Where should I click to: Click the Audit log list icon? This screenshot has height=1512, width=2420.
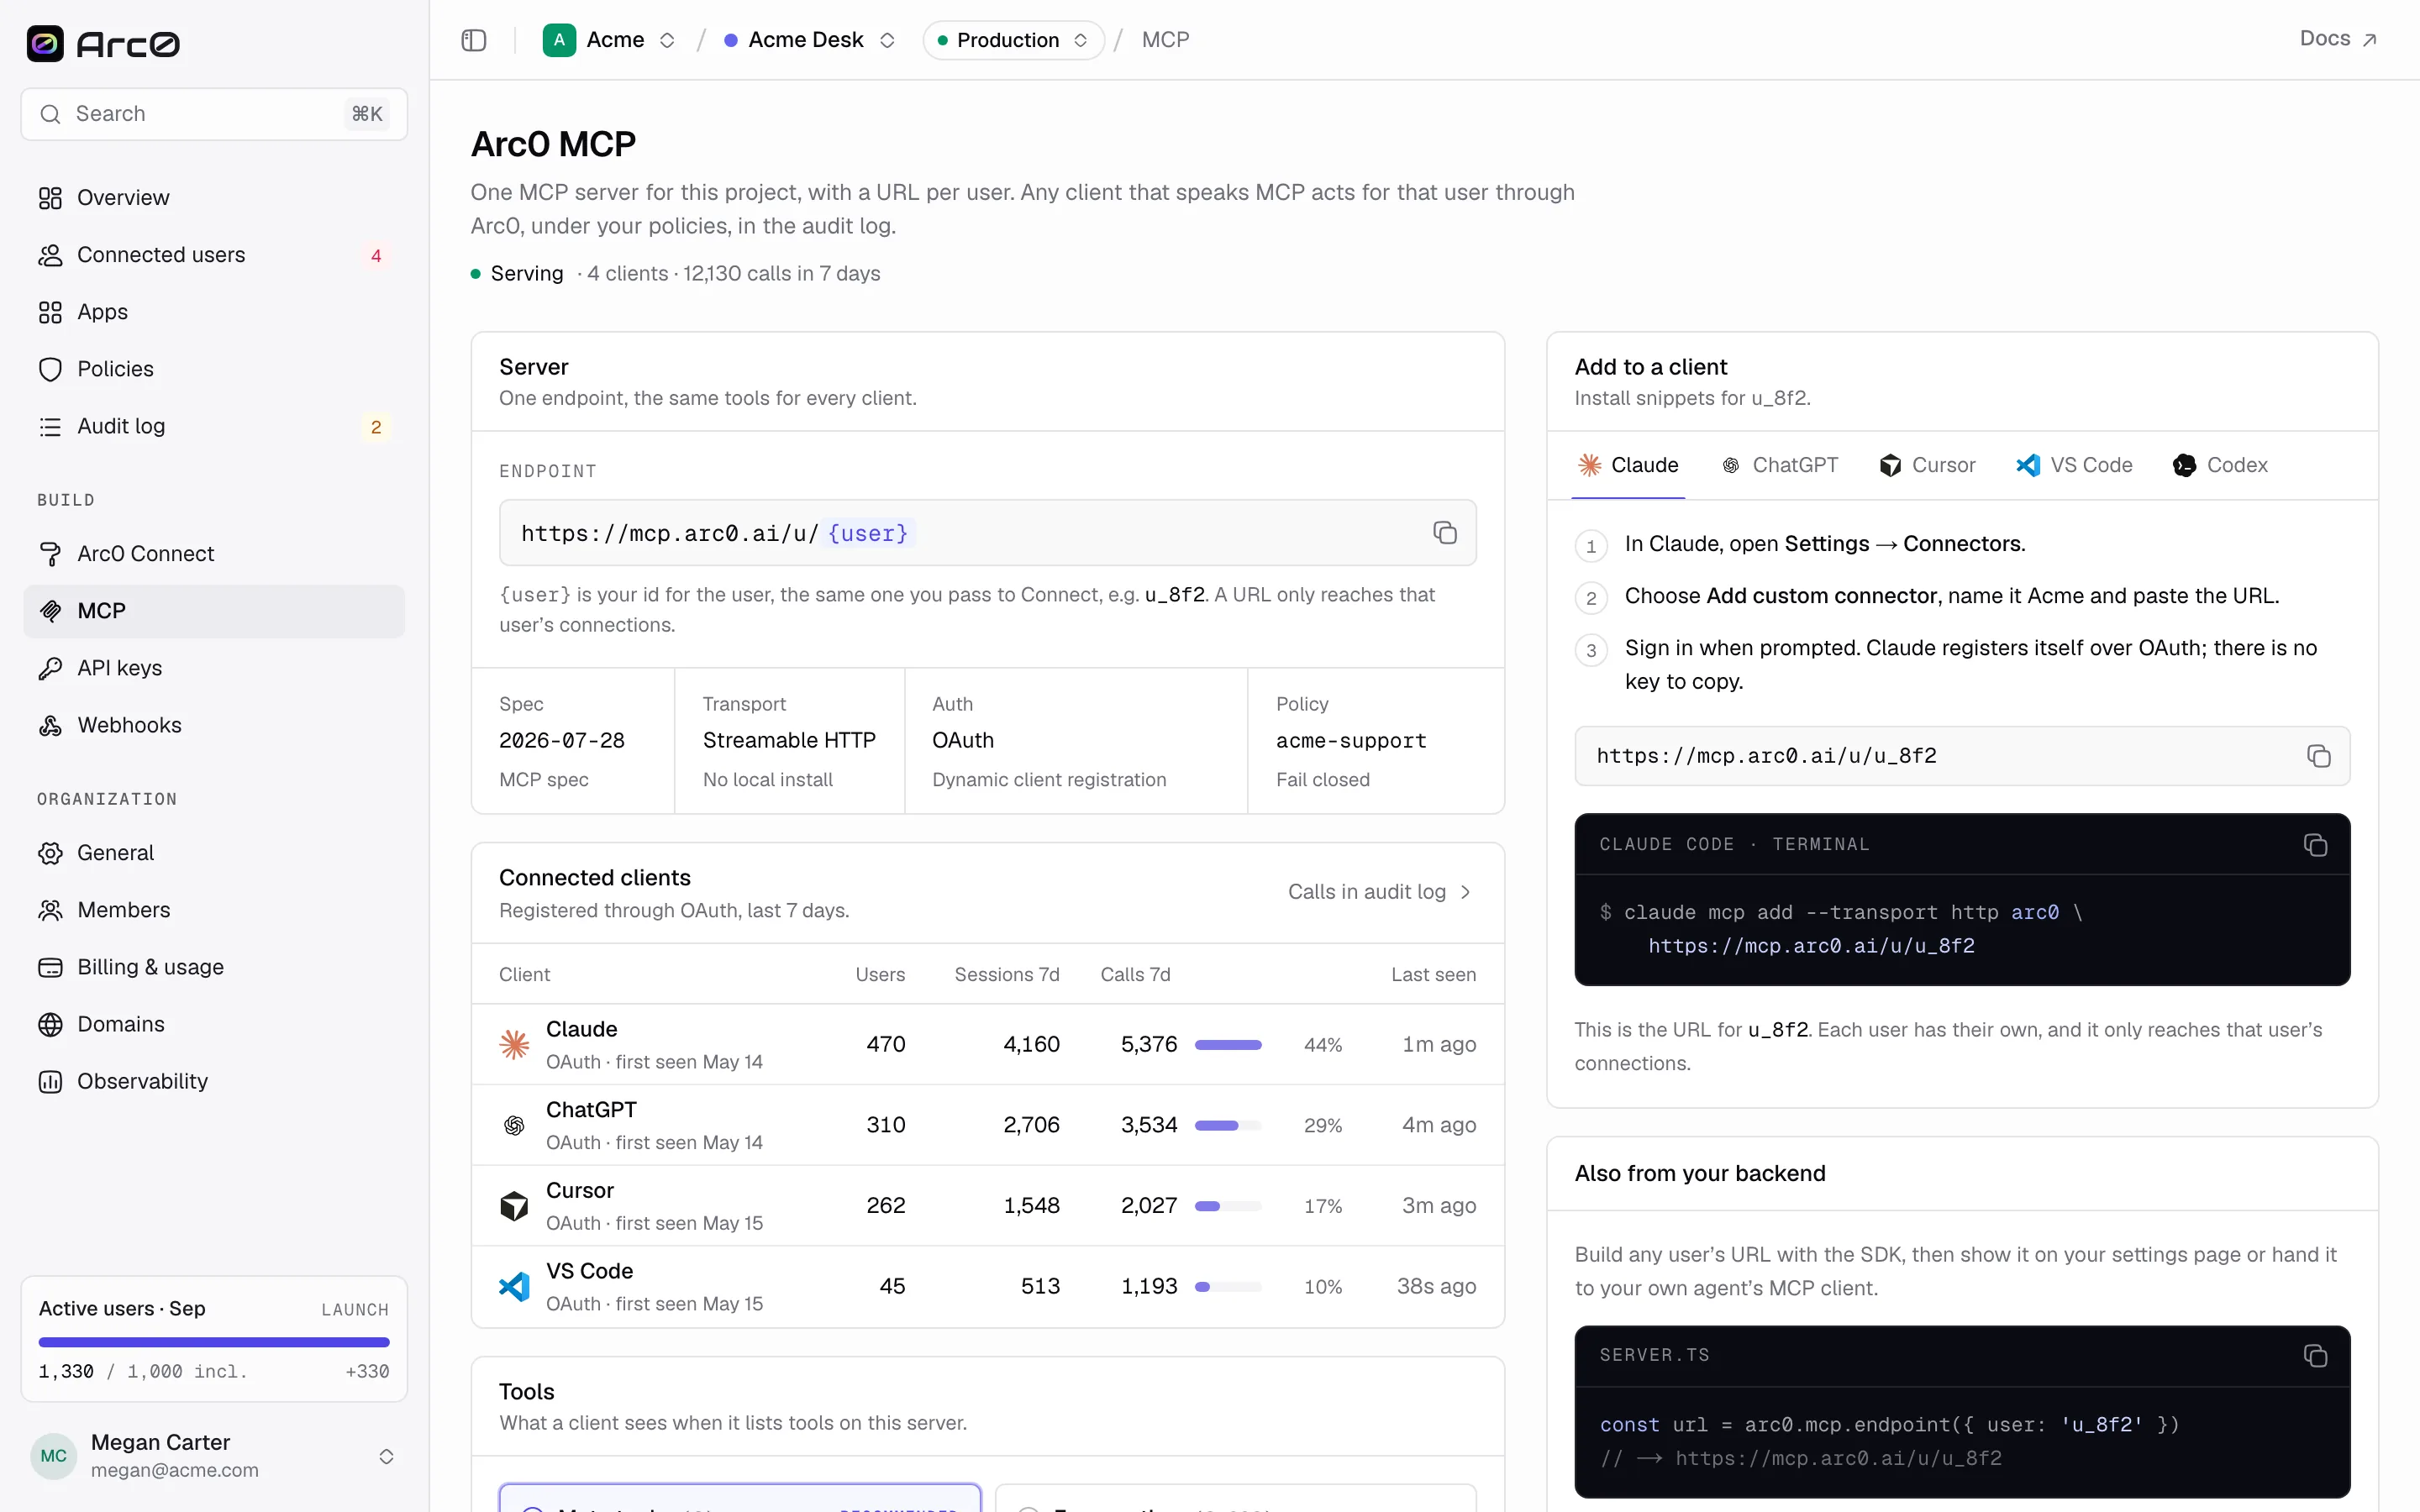point(50,426)
